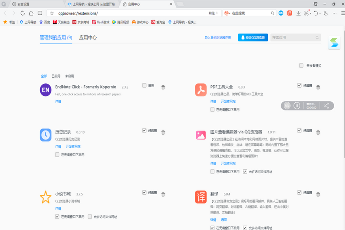
Task: Remove the PDF工具大全 extension with its trash icon
Action: click(318, 87)
